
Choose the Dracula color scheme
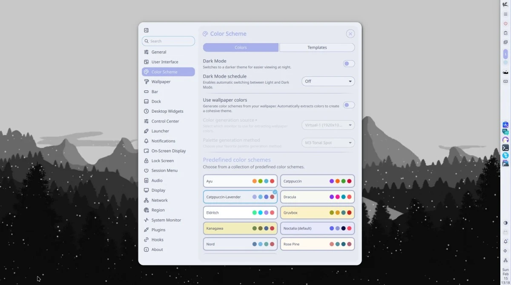click(x=317, y=197)
